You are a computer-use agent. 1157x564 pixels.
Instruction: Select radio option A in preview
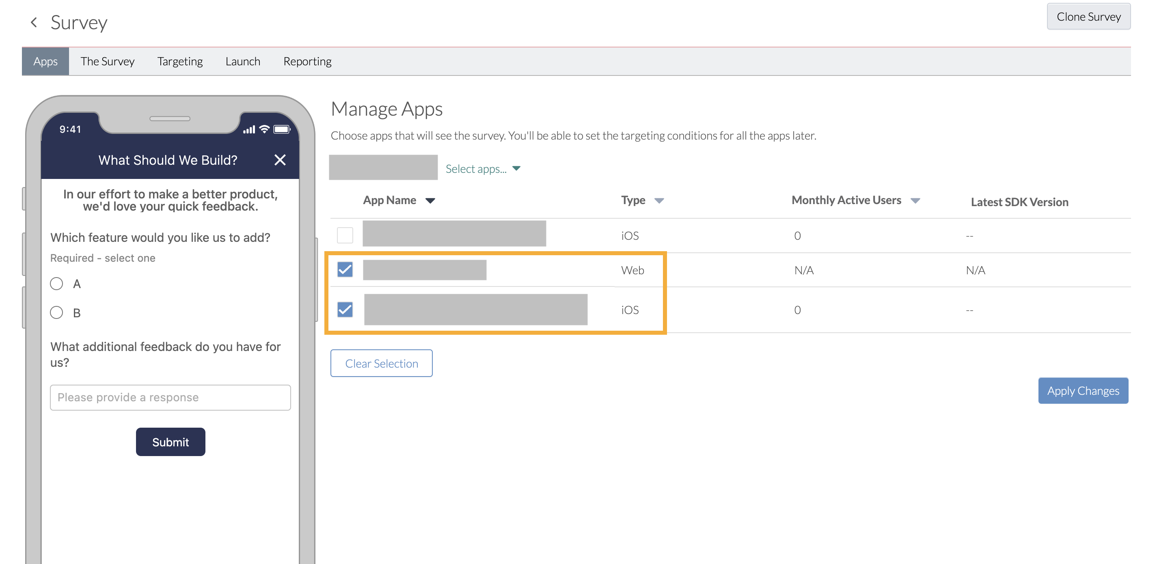click(56, 284)
